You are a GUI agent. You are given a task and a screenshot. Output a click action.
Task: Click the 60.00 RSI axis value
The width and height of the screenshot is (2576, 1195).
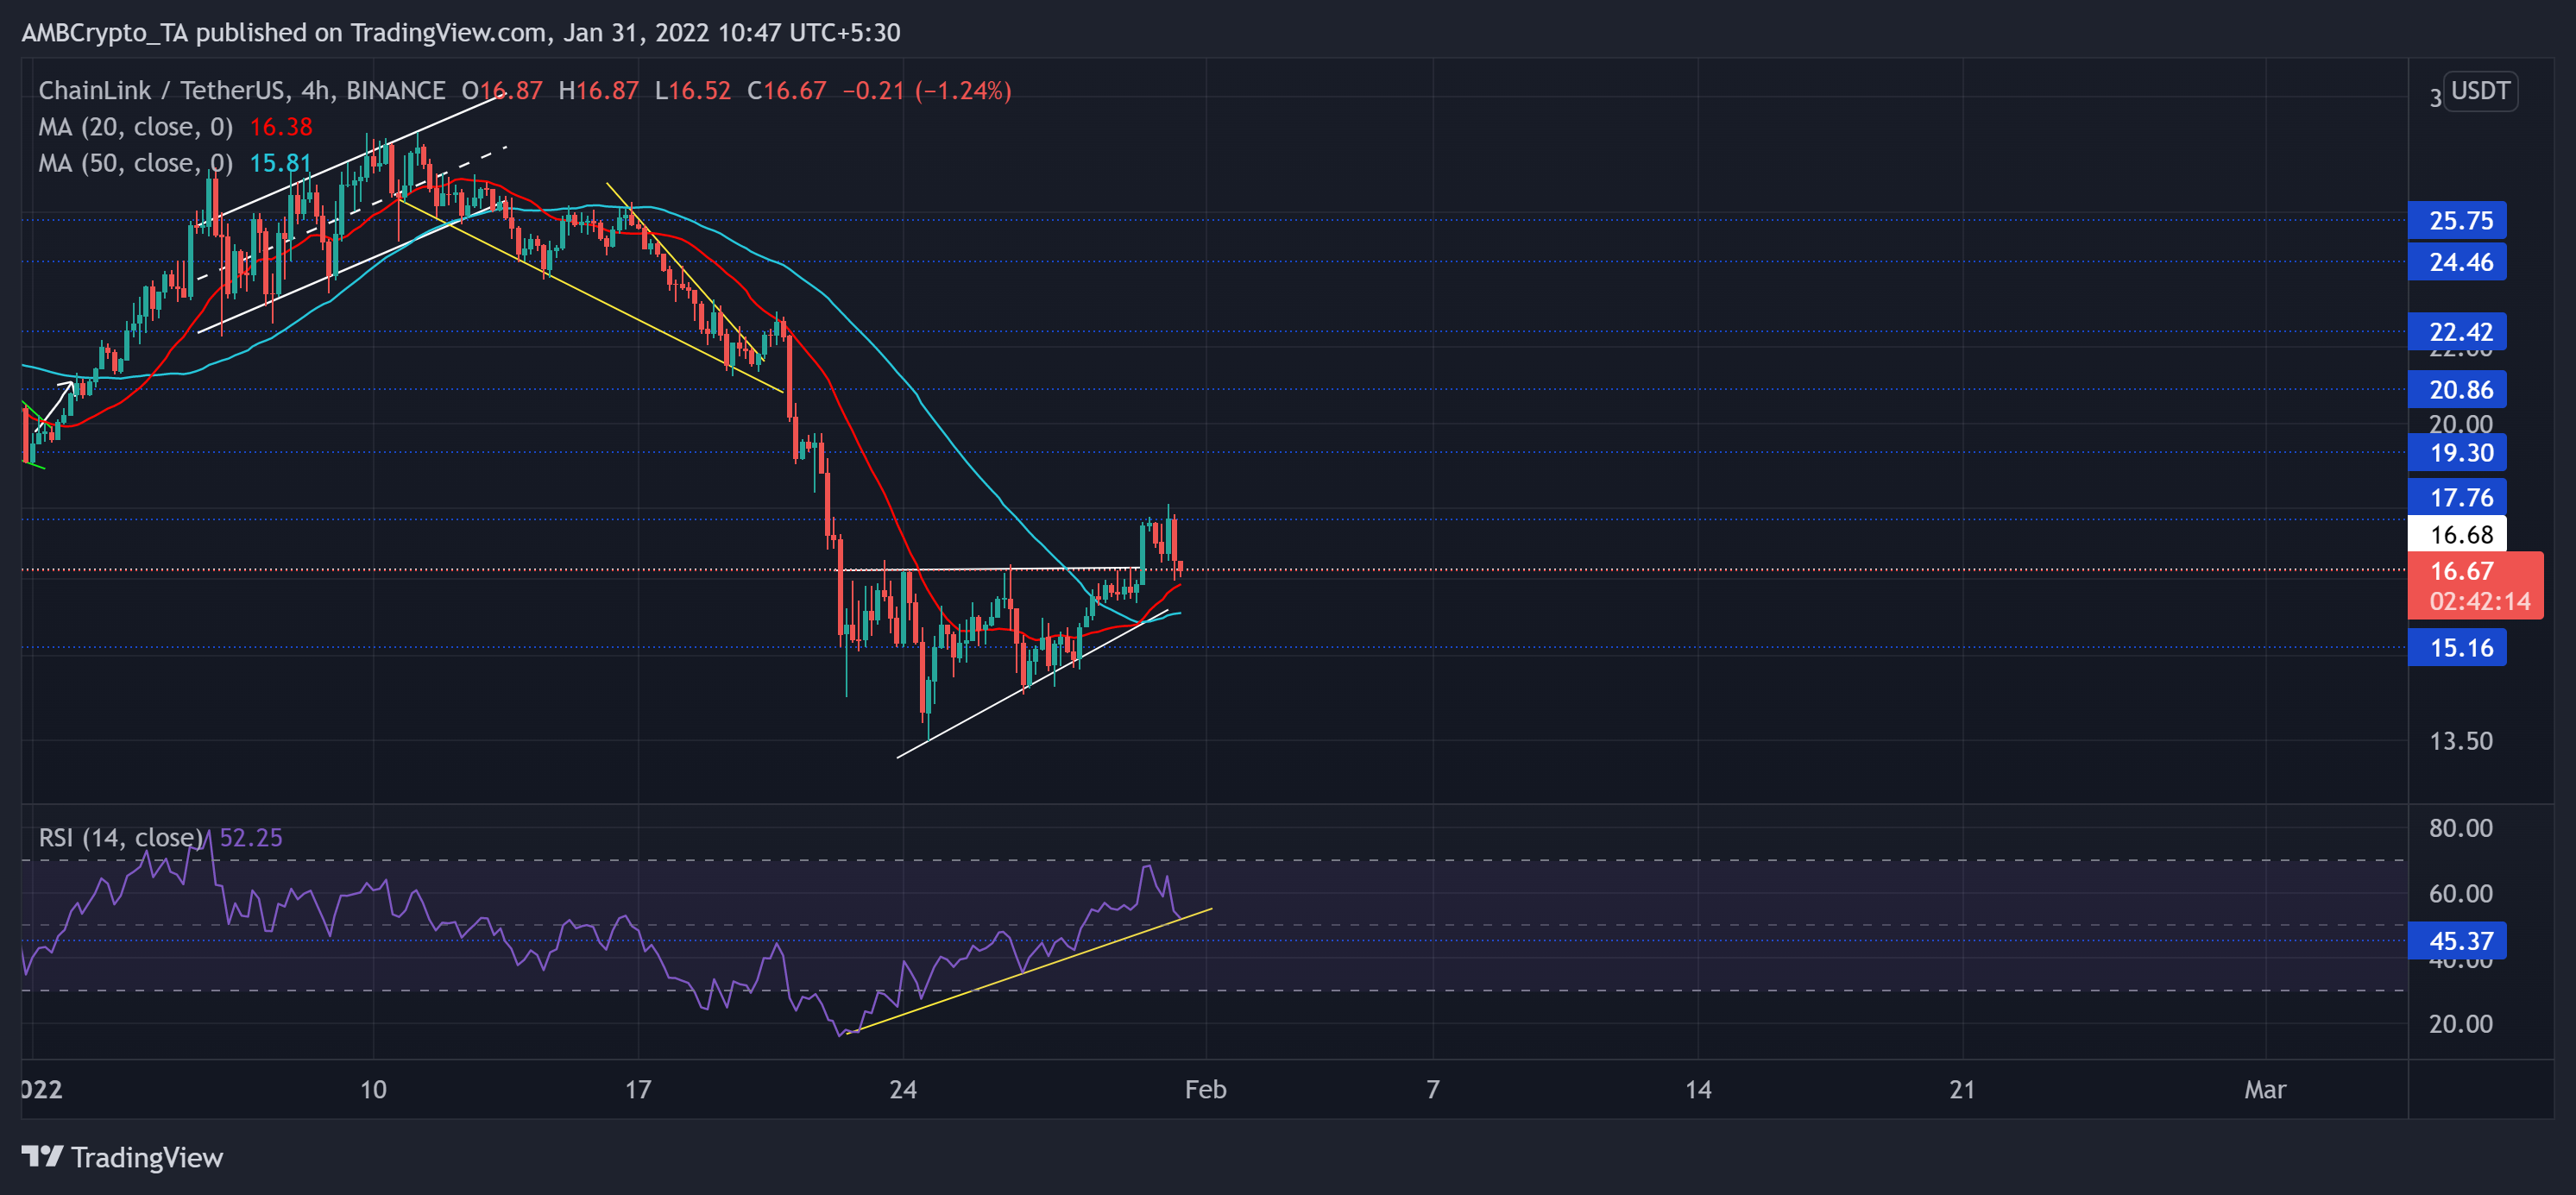pyautogui.click(x=2461, y=893)
